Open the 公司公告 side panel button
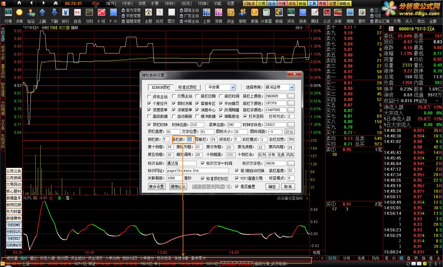The image size is (443, 267). [x=14, y=171]
